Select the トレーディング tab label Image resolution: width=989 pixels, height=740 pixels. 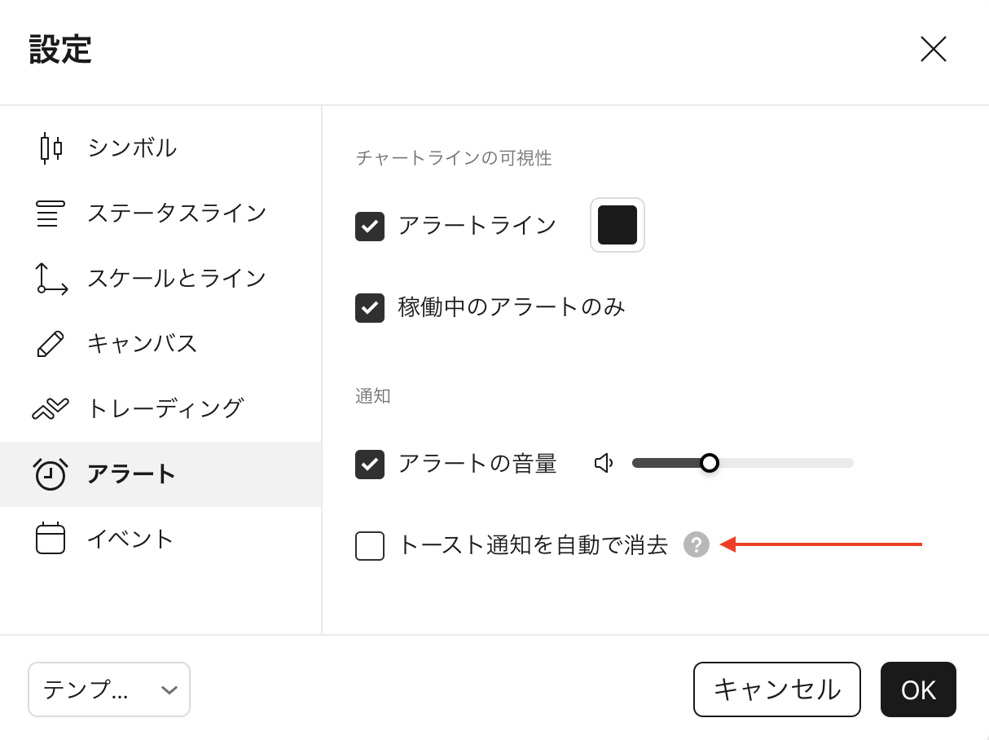click(165, 408)
